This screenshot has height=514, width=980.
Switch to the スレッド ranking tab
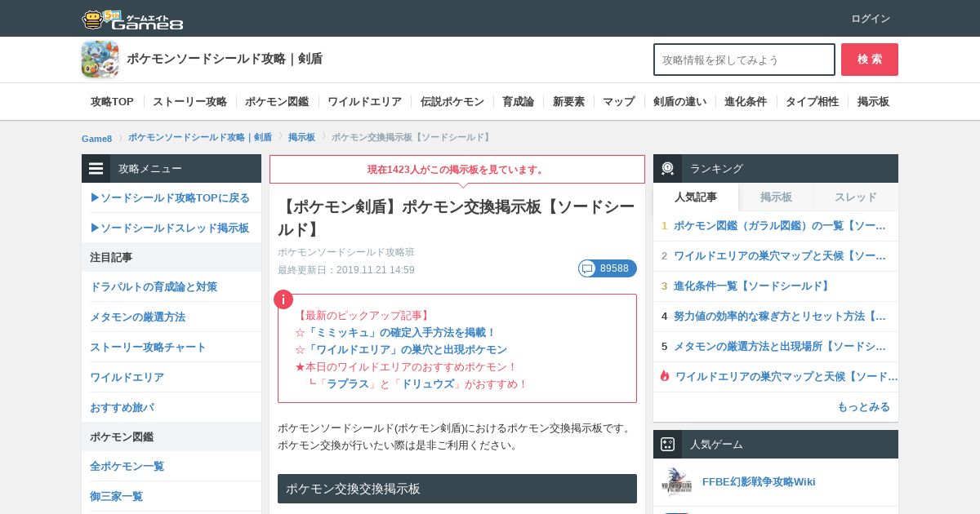[x=855, y=197]
